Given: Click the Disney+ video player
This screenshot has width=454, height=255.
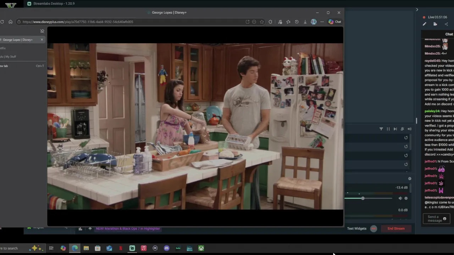Looking at the screenshot, I should pyautogui.click(x=195, y=126).
